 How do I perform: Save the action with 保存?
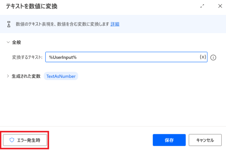(x=169, y=140)
